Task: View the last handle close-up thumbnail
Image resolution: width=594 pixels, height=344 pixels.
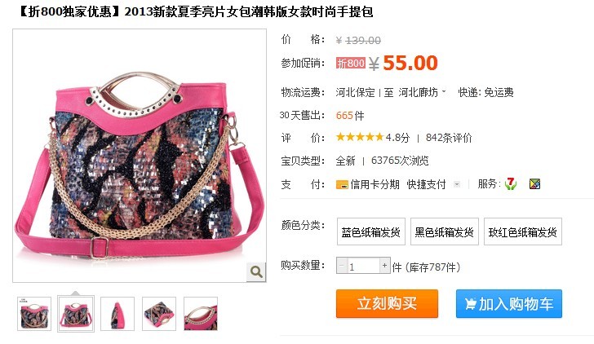Action: click(201, 314)
